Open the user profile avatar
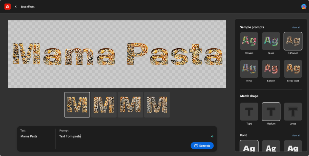Screen dimensions: 309x156 [x=303, y=7]
